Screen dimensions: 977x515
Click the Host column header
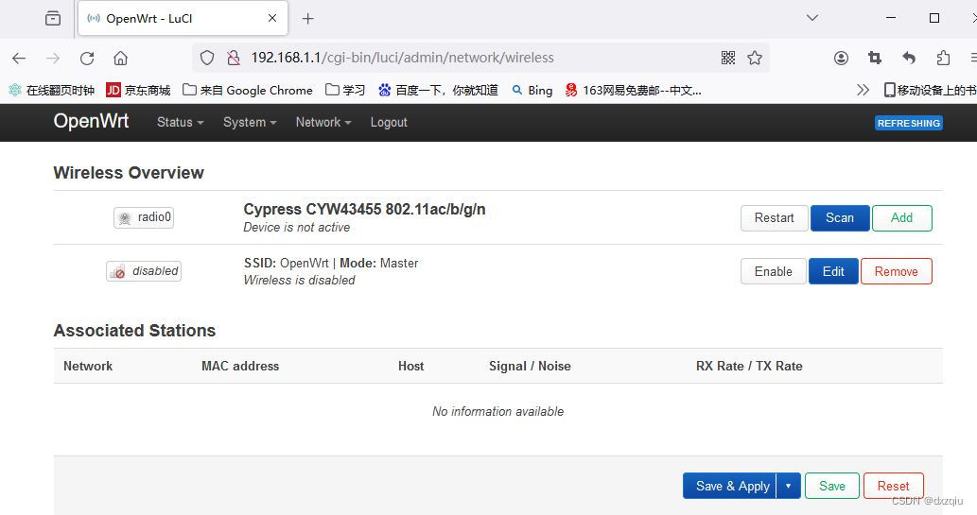point(410,366)
